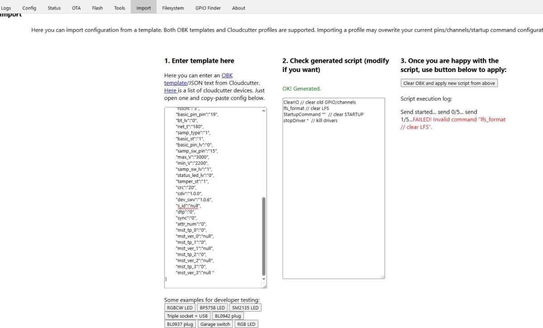Click the template textarea resize grip

[264, 285]
